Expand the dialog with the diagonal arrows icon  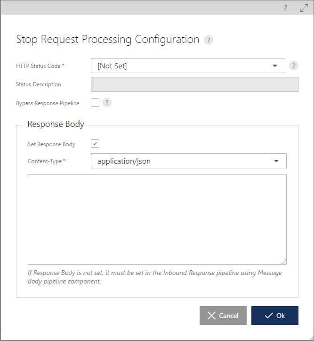click(x=304, y=8)
